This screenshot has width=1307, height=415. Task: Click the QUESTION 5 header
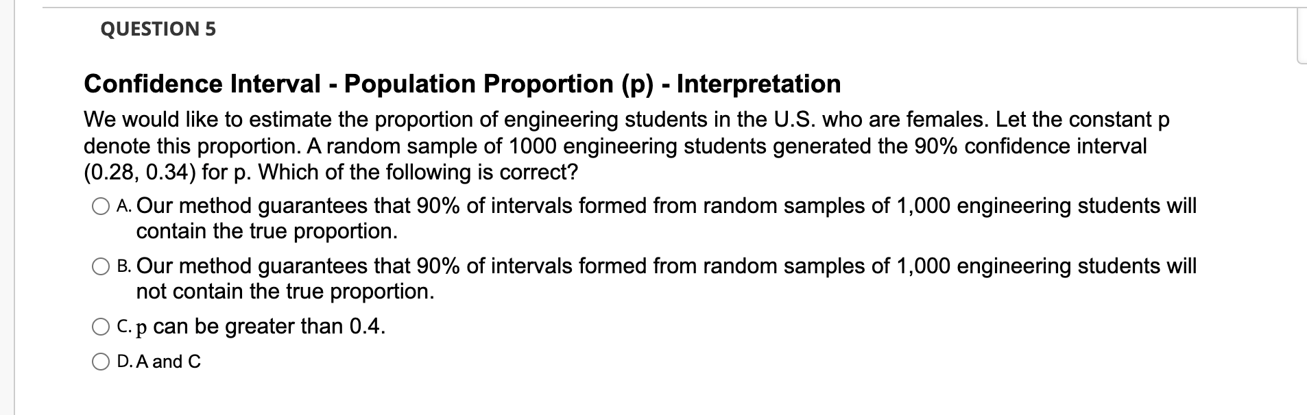pyautogui.click(x=158, y=29)
